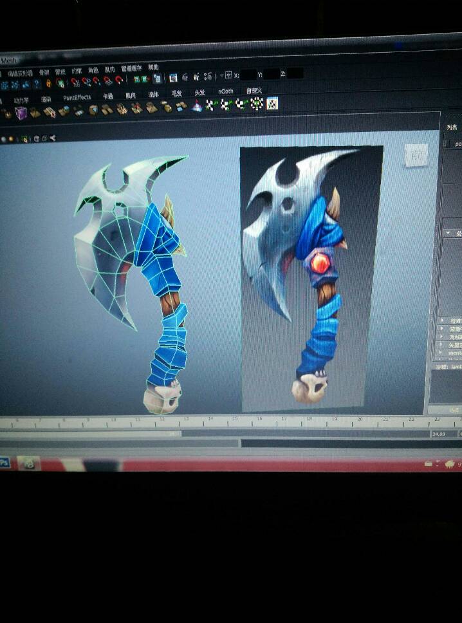Image resolution: width=462 pixels, height=623 pixels.
Task: Click the rightmost checkered-grid shelf icon
Action: coord(272,104)
